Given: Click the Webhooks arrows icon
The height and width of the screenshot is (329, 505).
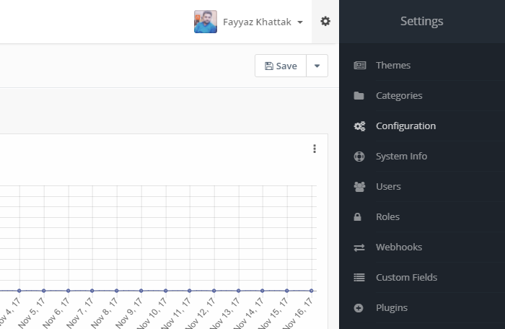Looking at the screenshot, I should (x=359, y=247).
